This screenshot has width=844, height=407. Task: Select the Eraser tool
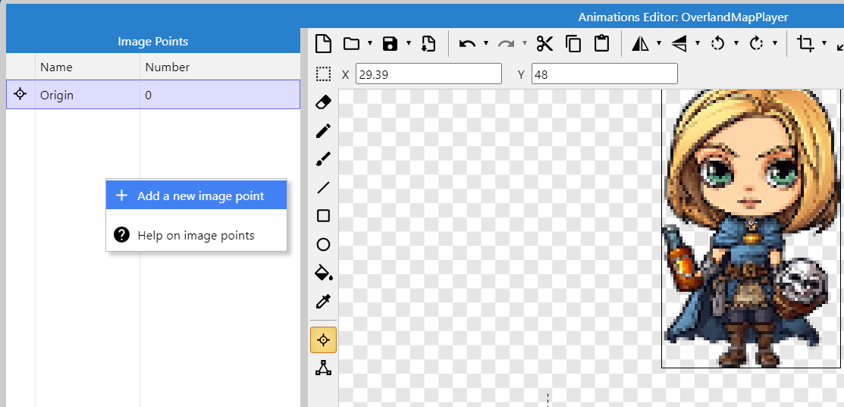pos(323,102)
